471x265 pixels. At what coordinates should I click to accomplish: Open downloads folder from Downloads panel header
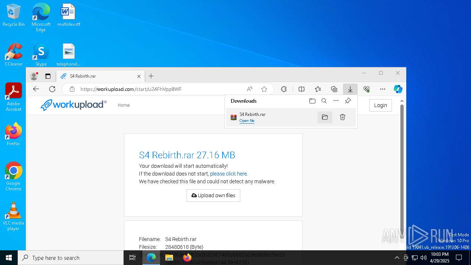tap(312, 101)
